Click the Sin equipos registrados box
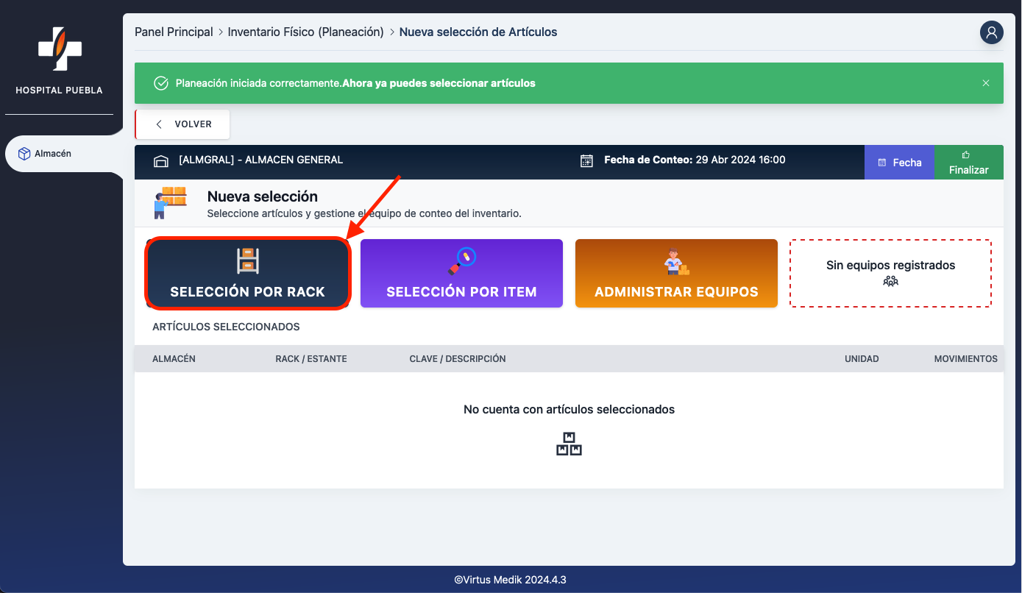This screenshot has width=1022, height=593. pos(890,273)
